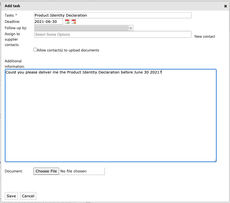Clear the deadline with the calendar remove icon
This screenshot has width=230, height=203.
tap(74, 21)
